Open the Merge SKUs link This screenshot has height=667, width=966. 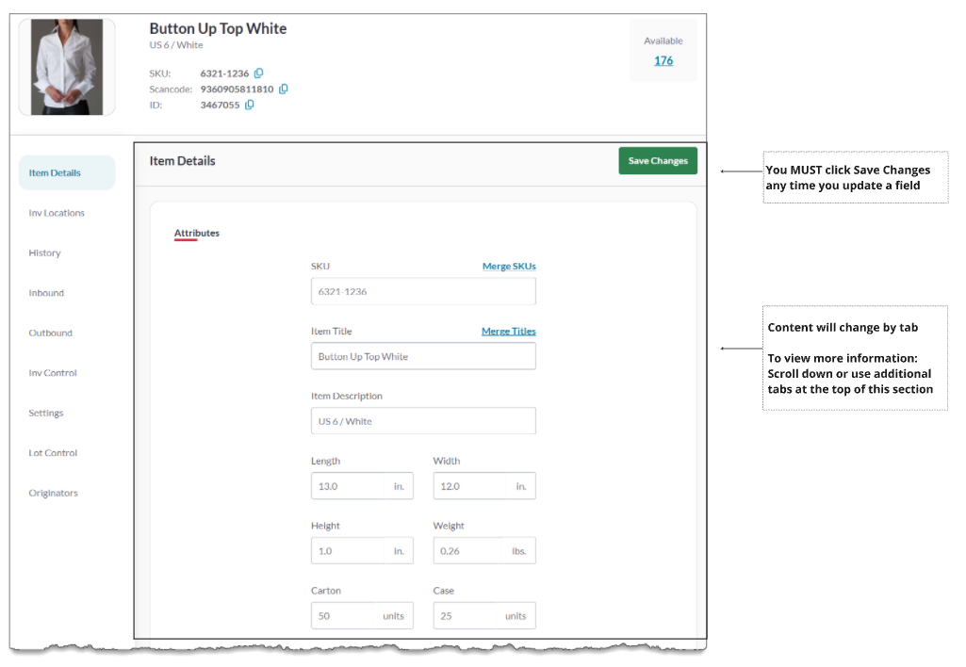pyautogui.click(x=509, y=267)
